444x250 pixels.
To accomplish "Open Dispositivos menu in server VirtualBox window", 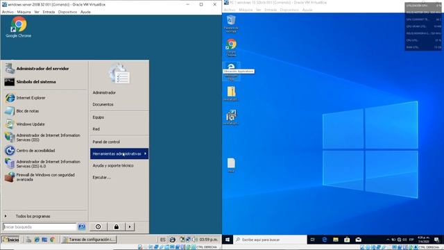I will point(68,12).
